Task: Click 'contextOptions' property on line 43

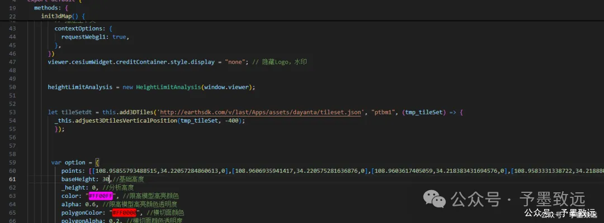Action: pyautogui.click(x=78, y=29)
